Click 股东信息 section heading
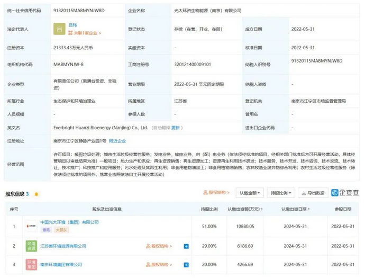The image size is (365, 278). point(15,194)
